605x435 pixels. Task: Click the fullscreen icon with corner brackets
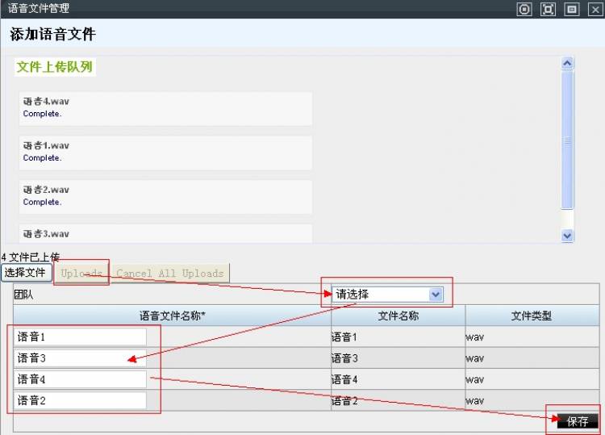click(548, 9)
